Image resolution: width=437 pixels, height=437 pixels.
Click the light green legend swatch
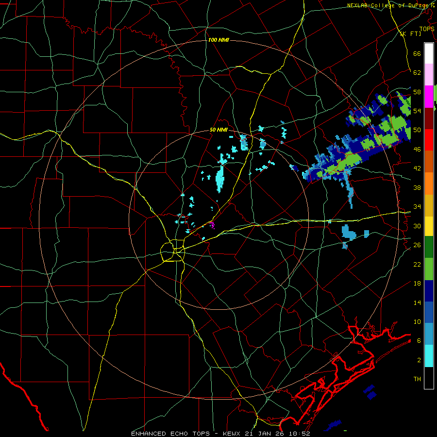(x=429, y=269)
